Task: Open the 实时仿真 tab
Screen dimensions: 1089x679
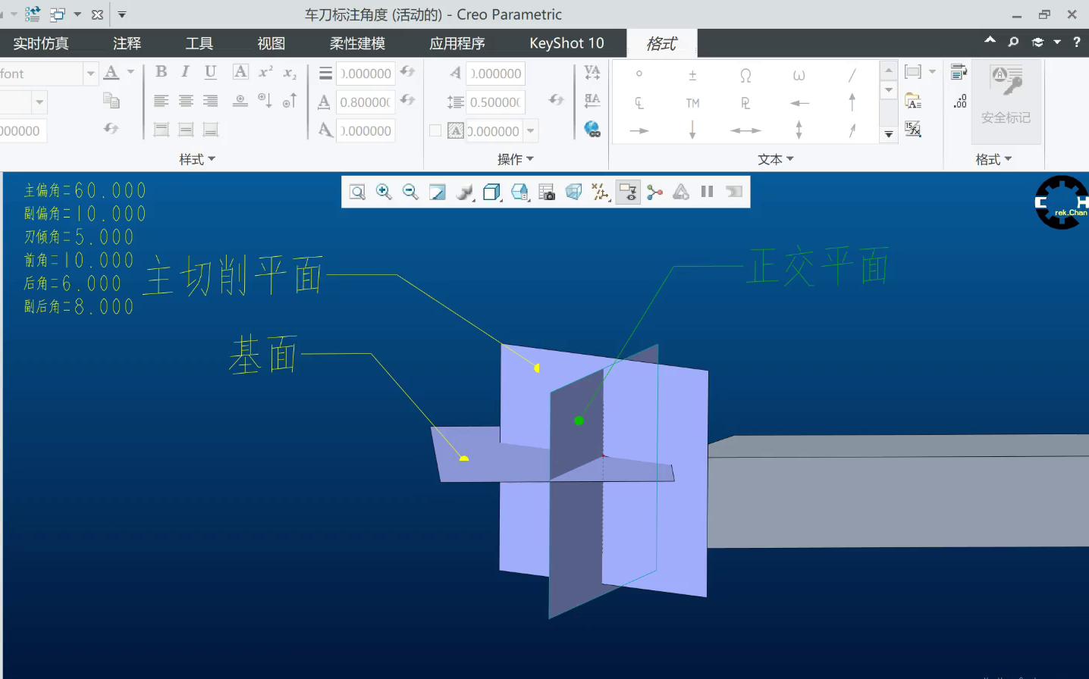Action: point(41,43)
